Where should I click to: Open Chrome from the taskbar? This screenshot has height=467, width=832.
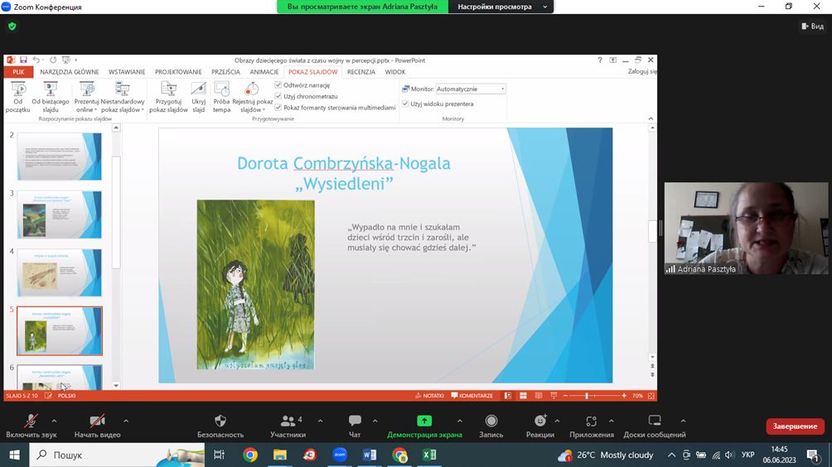pos(250,455)
